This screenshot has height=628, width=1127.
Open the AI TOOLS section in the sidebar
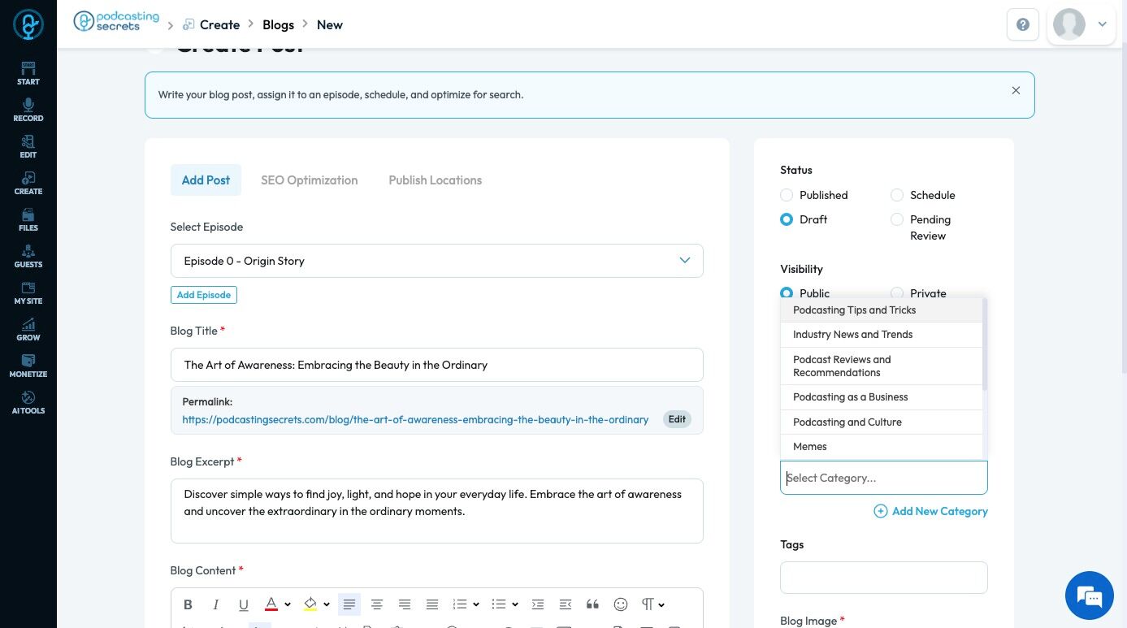[x=28, y=402]
